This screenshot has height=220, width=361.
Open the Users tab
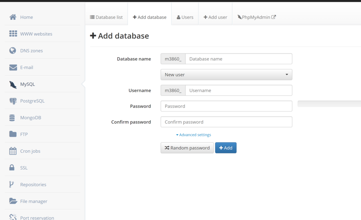(x=185, y=17)
